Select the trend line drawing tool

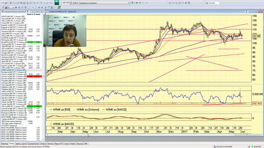coord(30,7)
